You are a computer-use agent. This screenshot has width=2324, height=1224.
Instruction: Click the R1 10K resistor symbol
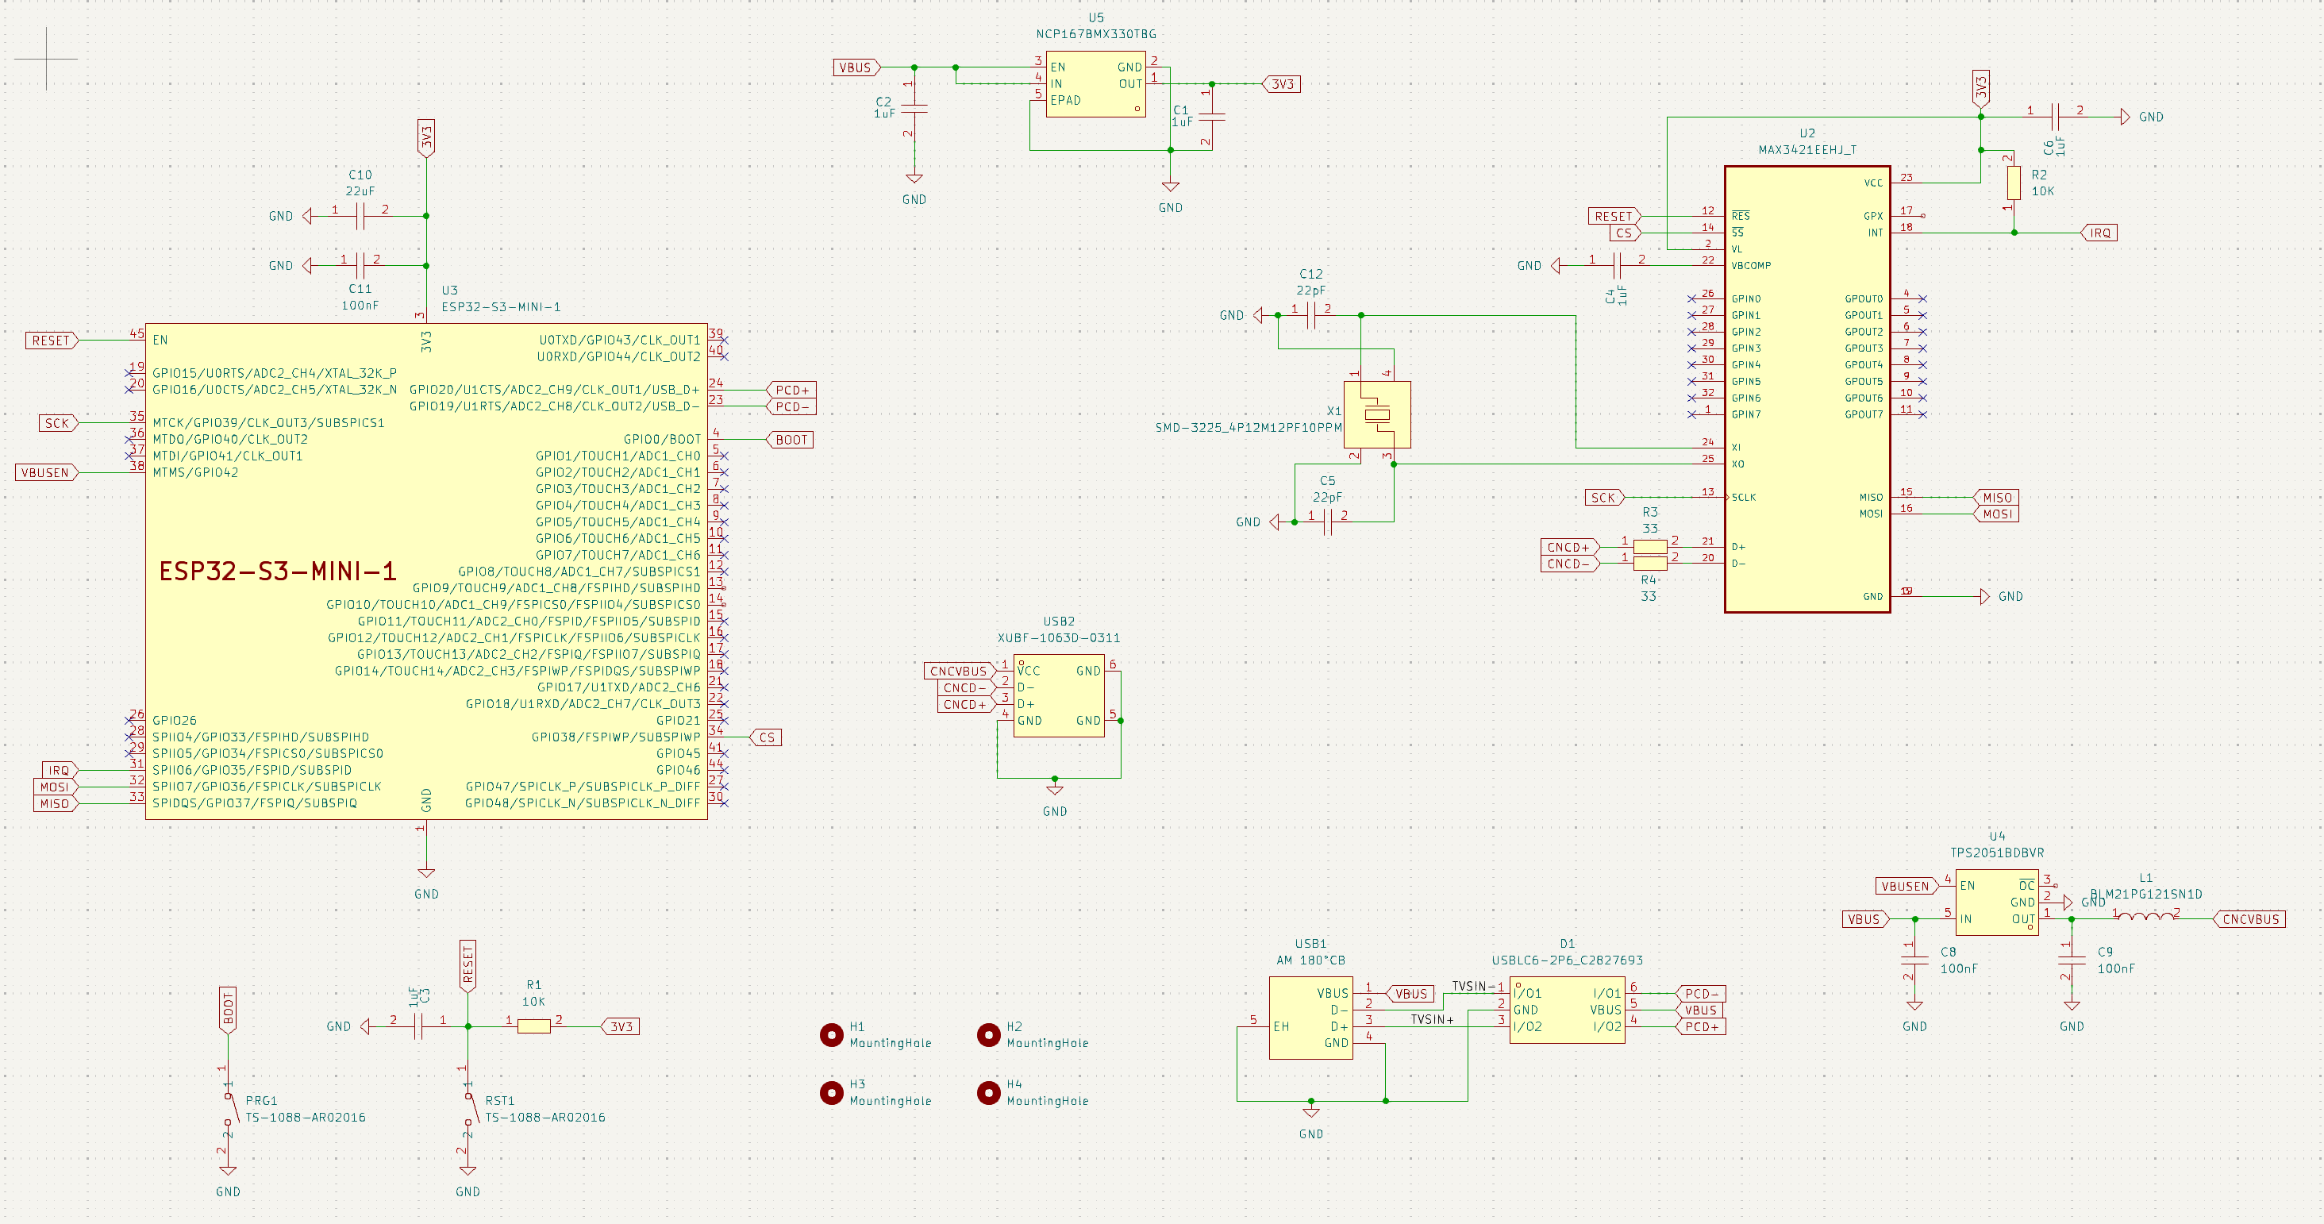pos(533,1026)
